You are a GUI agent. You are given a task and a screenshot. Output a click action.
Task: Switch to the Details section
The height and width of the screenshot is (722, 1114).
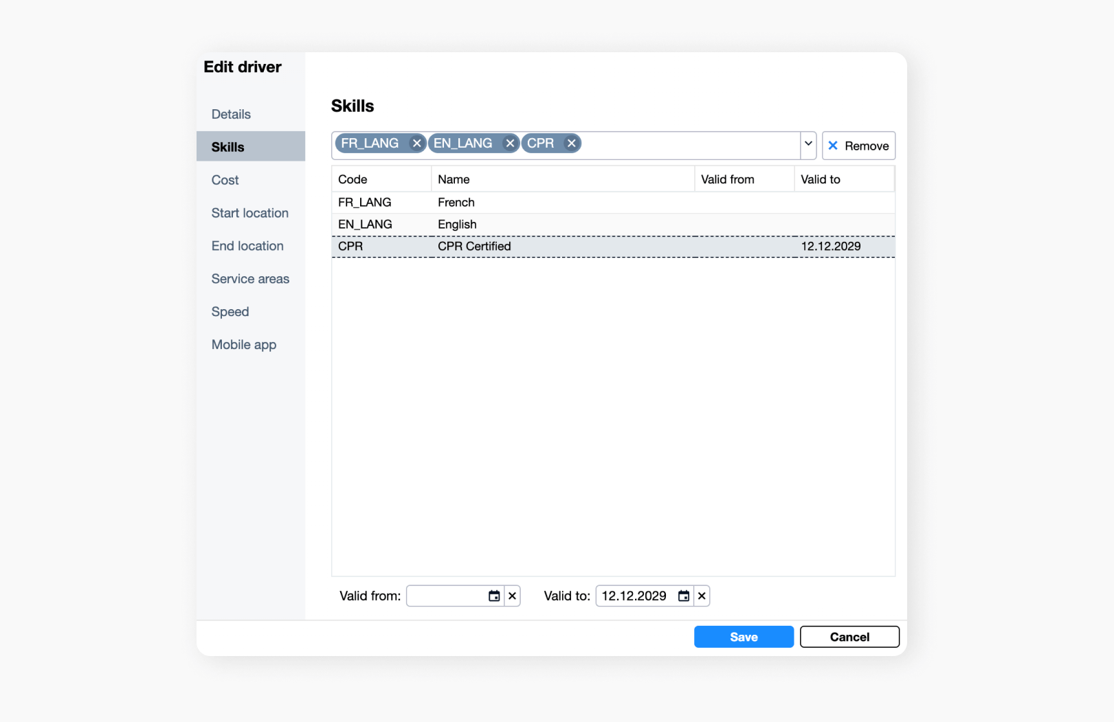tap(230, 114)
